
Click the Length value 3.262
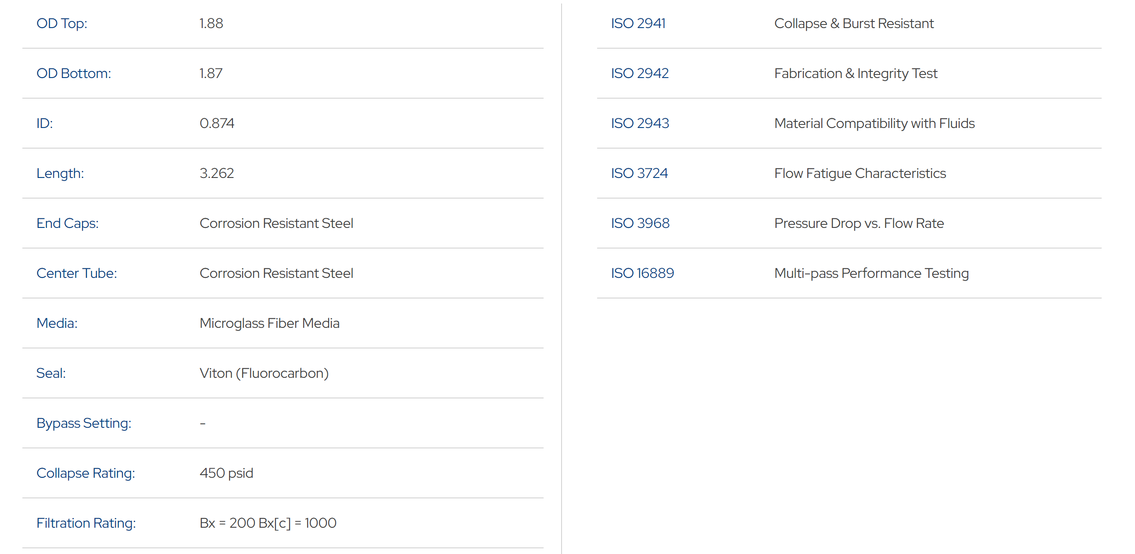coord(216,173)
